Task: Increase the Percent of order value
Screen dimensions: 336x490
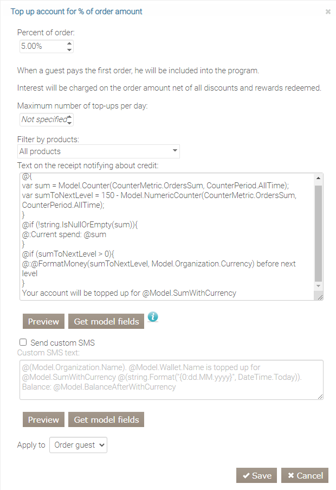Action: (69, 43)
